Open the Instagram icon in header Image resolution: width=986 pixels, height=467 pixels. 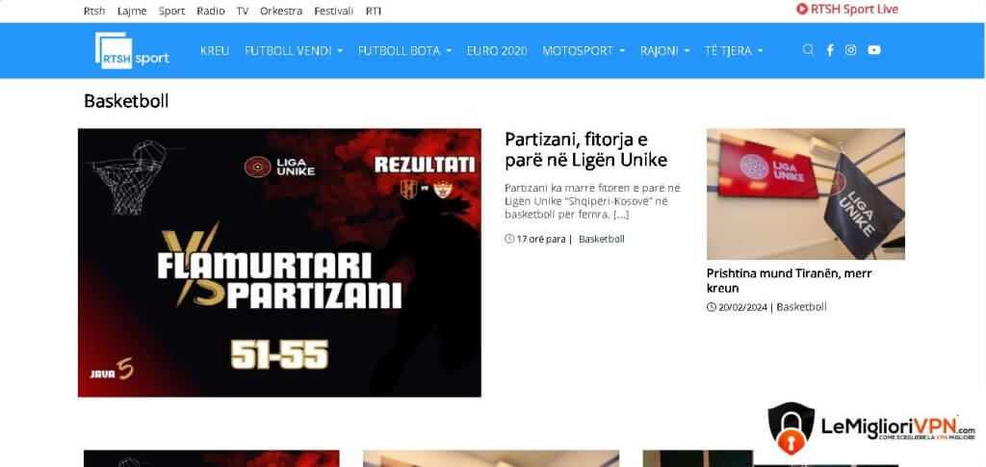point(851,50)
